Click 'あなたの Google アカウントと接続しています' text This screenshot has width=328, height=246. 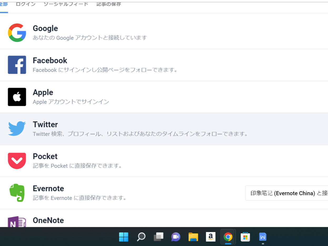(90, 38)
